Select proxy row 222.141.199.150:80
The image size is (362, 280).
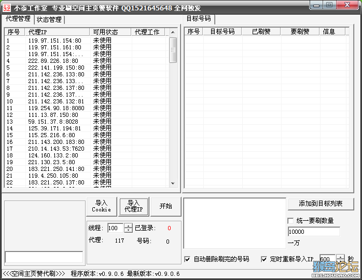pyautogui.click(x=87, y=68)
